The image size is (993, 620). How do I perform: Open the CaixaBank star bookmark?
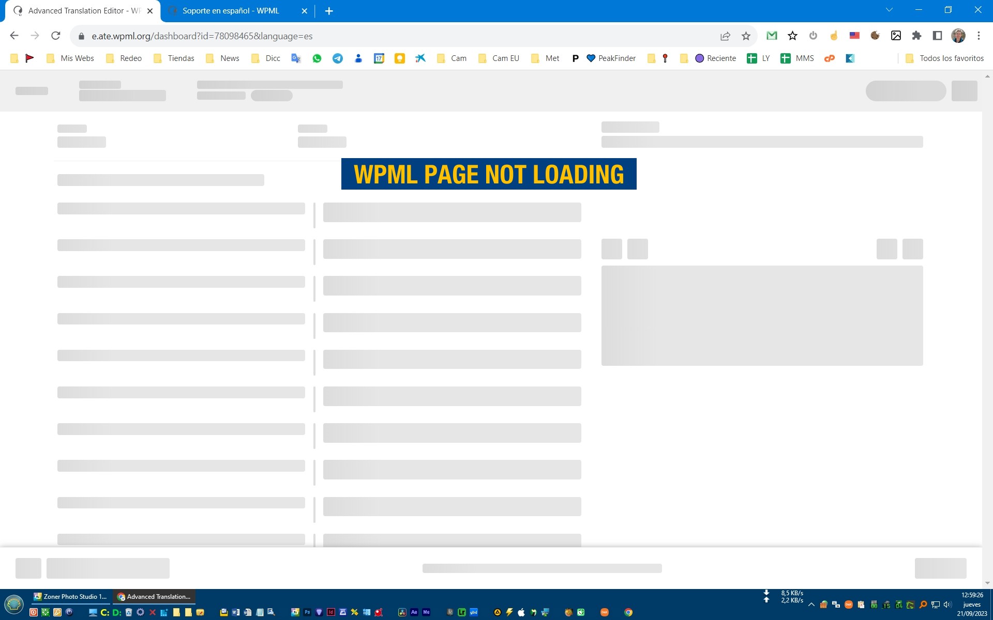tap(420, 58)
